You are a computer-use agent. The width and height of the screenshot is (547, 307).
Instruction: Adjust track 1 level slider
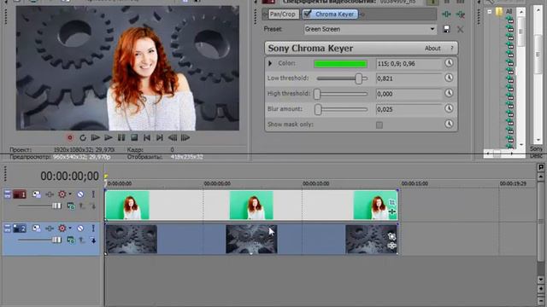56,206
